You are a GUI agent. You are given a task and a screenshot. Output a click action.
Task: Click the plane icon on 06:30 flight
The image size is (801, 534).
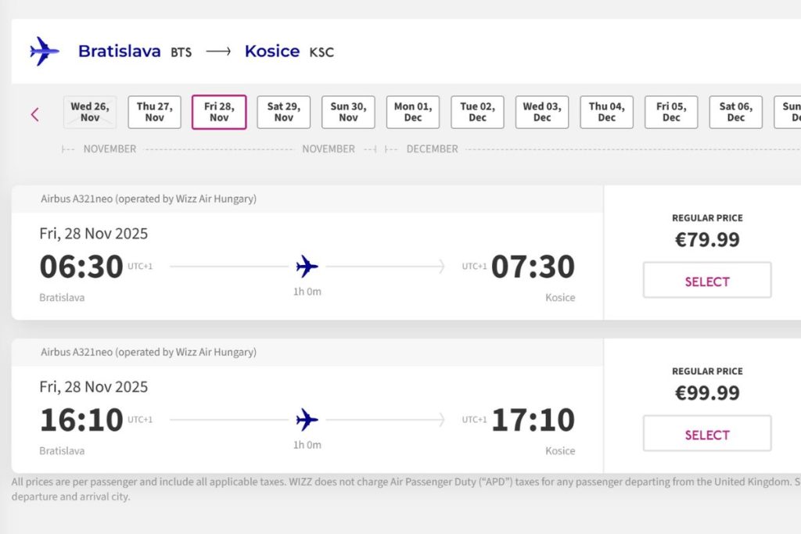[x=307, y=267]
